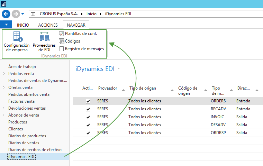This screenshot has height=166, width=263.
Task: Sort by Proveedor column header
Action: tap(108, 88)
